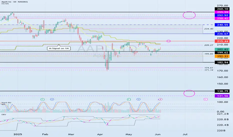
Task: Click the 100.00 Stoch RSI axis value
Action: pos(222,102)
